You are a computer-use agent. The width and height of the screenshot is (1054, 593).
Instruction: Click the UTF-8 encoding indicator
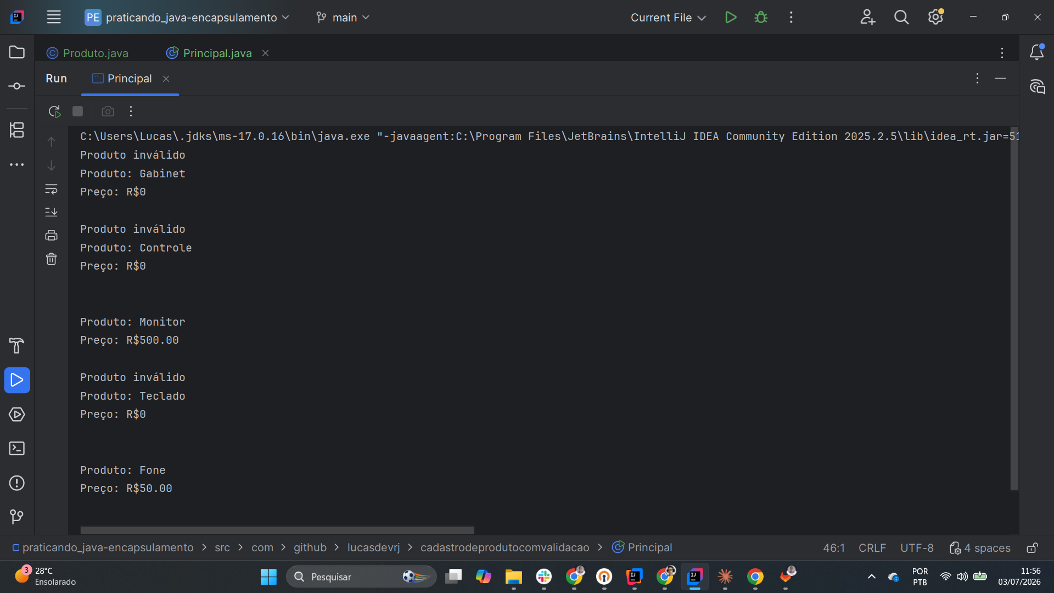click(917, 548)
